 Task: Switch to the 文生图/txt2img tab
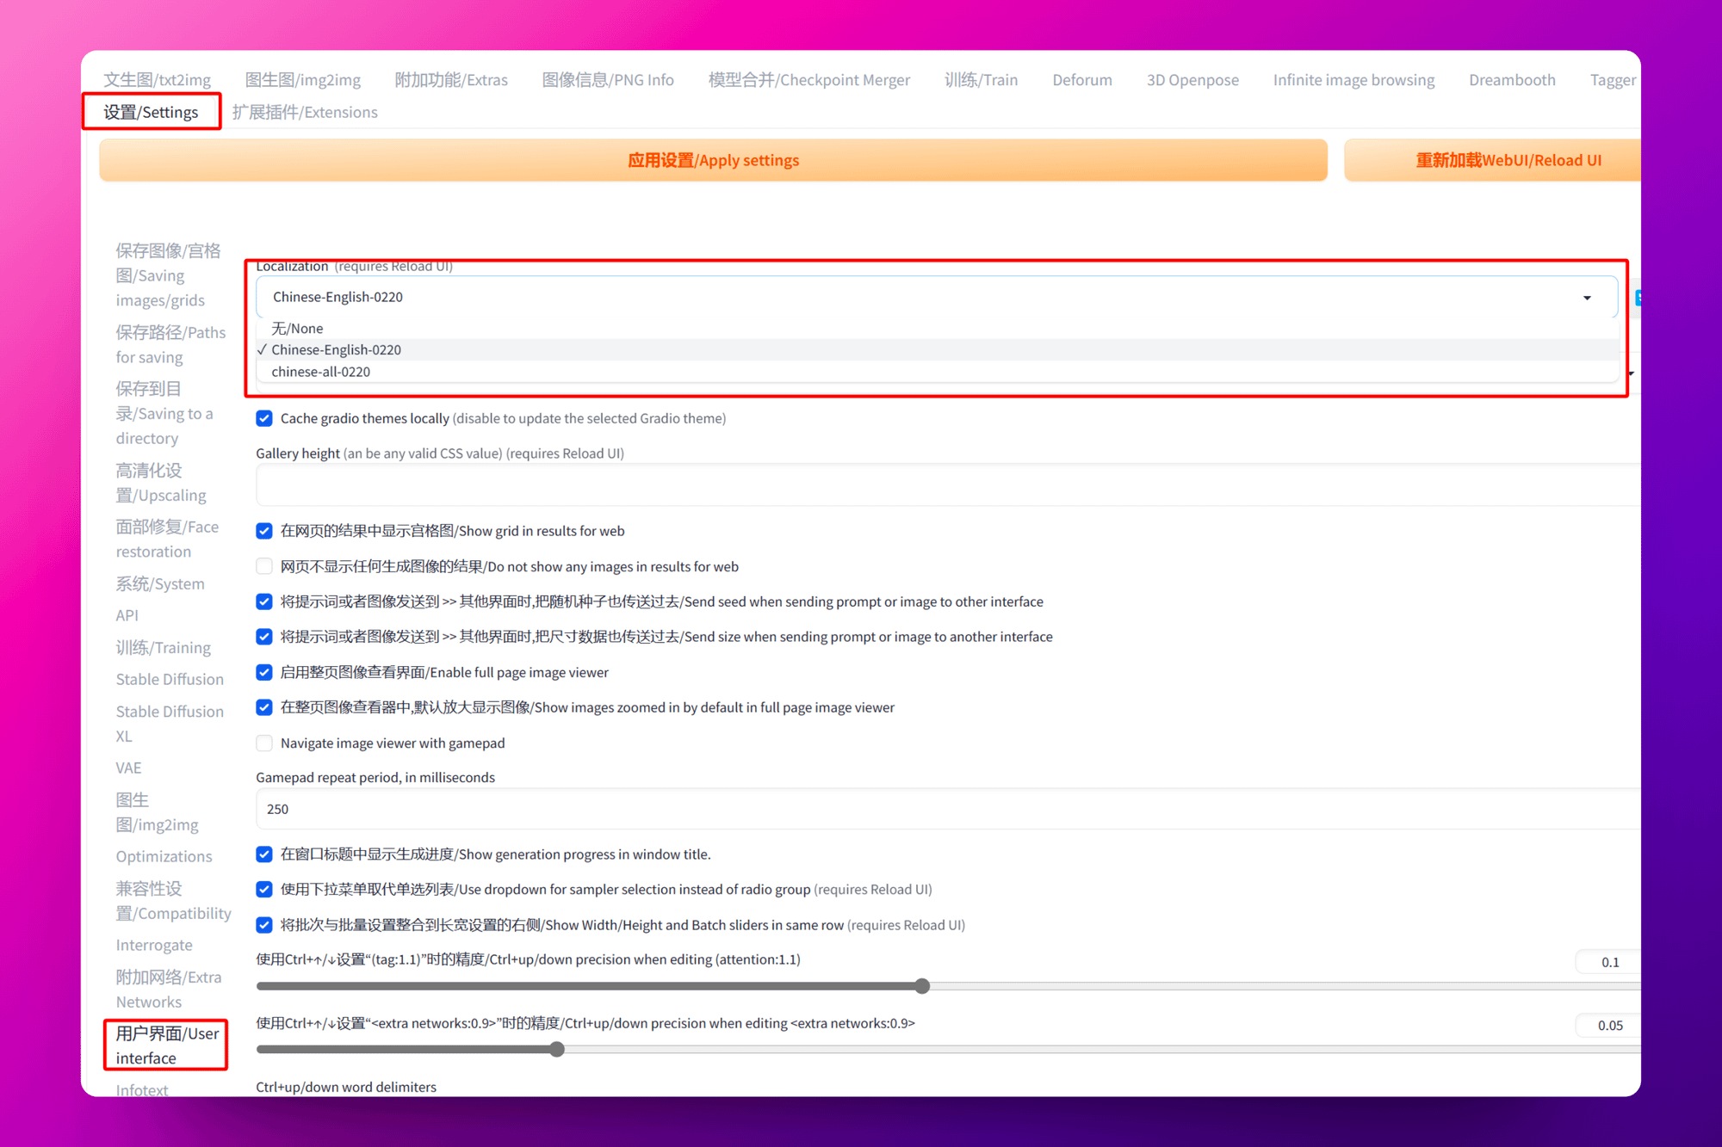(157, 80)
